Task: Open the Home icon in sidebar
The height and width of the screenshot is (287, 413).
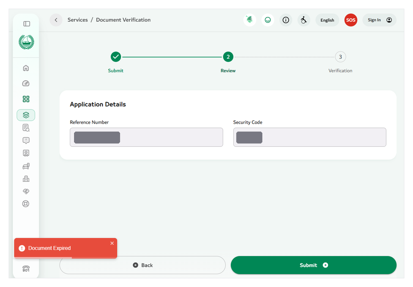Action: pos(26,68)
